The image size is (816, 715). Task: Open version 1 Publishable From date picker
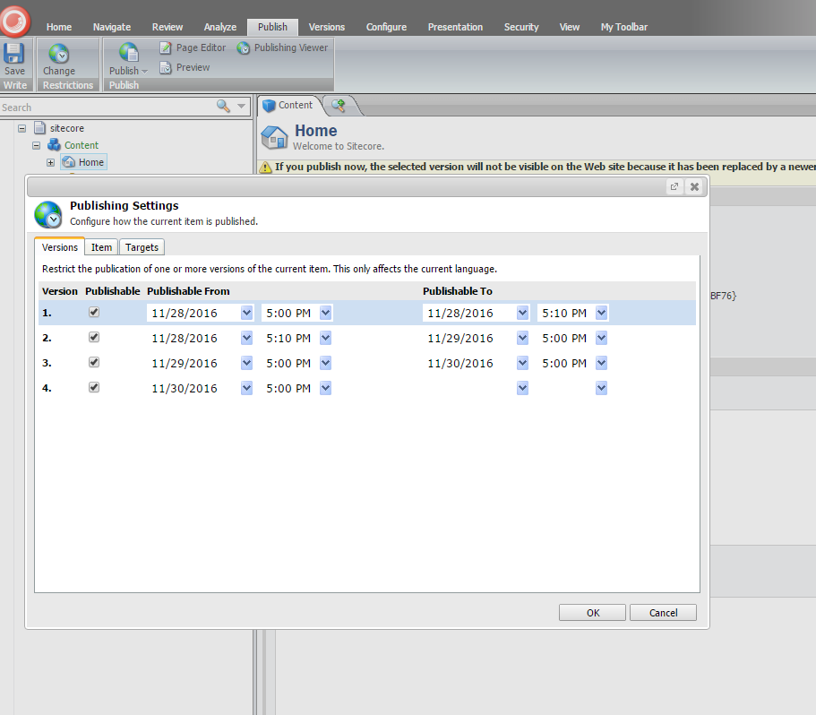pos(246,313)
